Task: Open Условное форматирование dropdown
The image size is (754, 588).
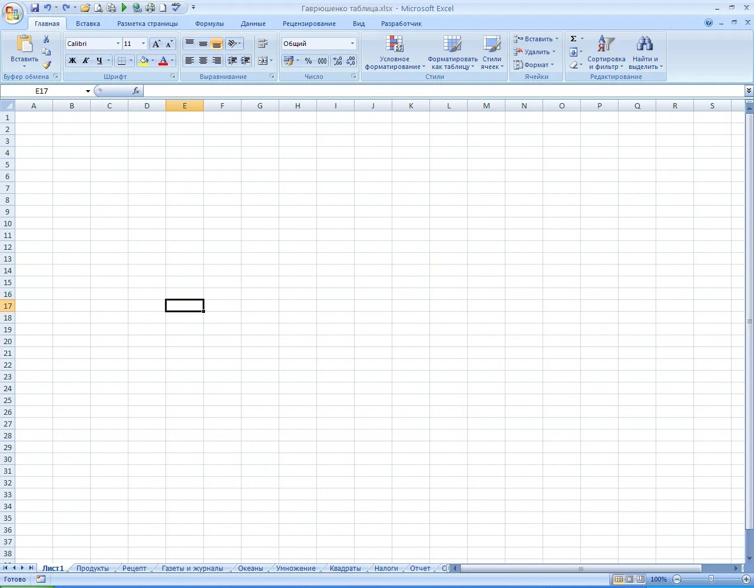Action: point(395,52)
